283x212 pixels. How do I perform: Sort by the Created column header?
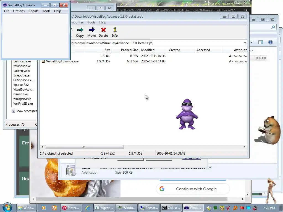(x=181, y=50)
